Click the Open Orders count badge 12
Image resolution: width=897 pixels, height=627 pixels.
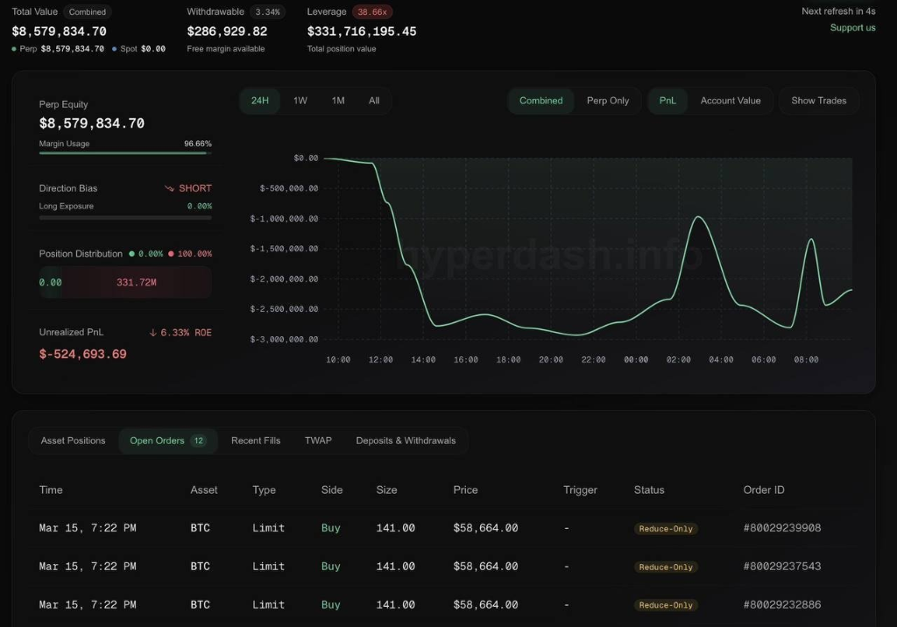coord(199,440)
